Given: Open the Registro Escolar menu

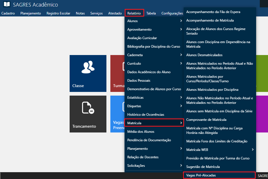Looking at the screenshot, I should [58, 13].
